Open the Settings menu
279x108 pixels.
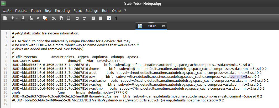(92, 11)
